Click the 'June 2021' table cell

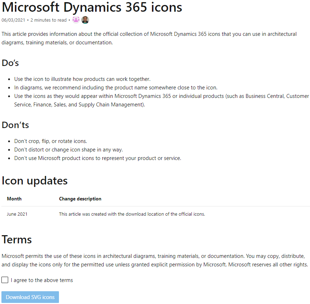17,214
